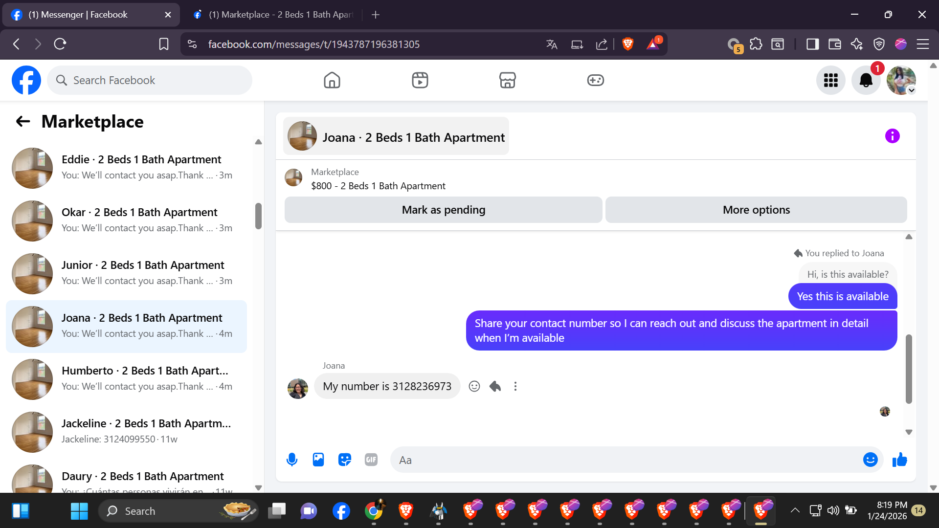Open Facebook Marketplace navigation icon

click(x=507, y=80)
